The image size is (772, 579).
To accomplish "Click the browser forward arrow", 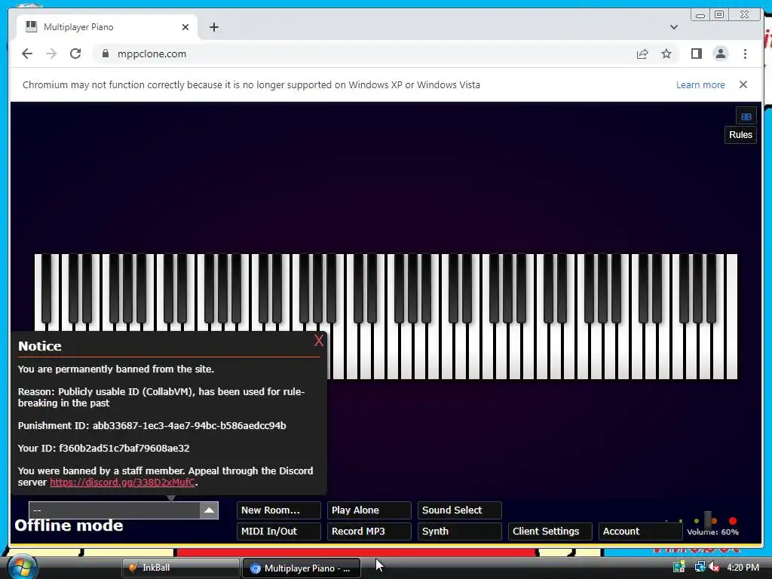I will click(x=51, y=54).
